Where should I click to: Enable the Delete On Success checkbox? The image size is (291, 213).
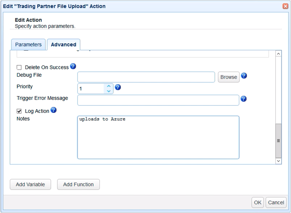click(x=20, y=68)
